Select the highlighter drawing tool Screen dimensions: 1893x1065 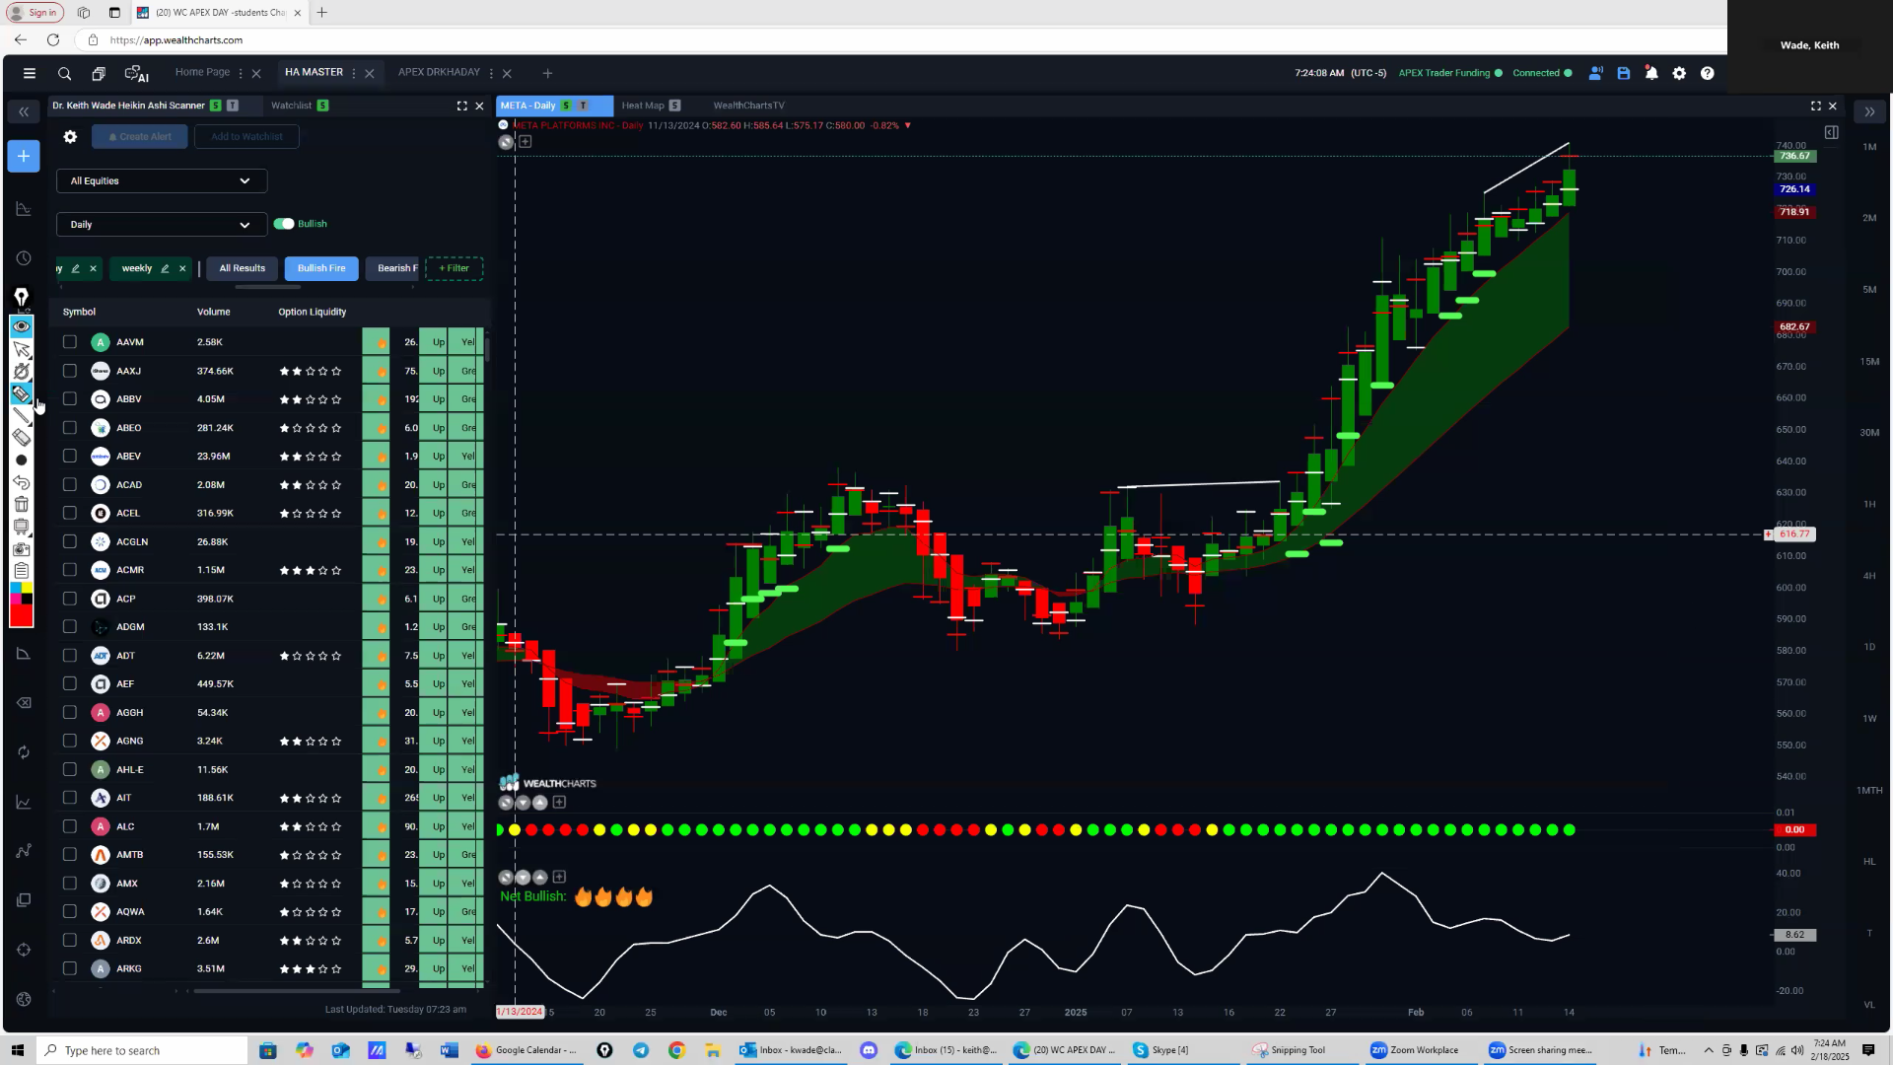pyautogui.click(x=21, y=393)
